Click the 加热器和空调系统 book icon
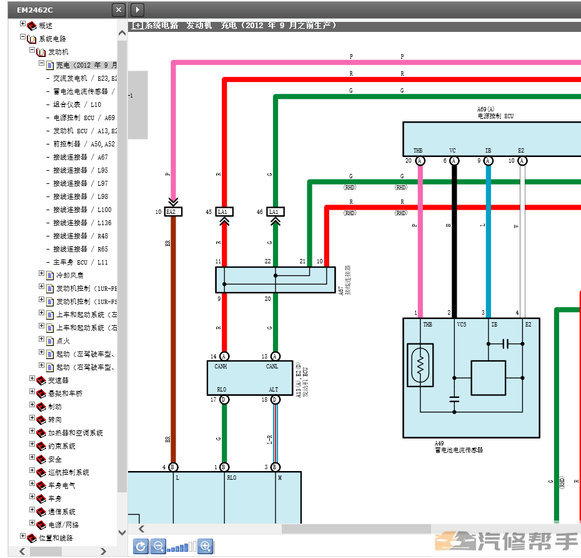 coord(41,434)
